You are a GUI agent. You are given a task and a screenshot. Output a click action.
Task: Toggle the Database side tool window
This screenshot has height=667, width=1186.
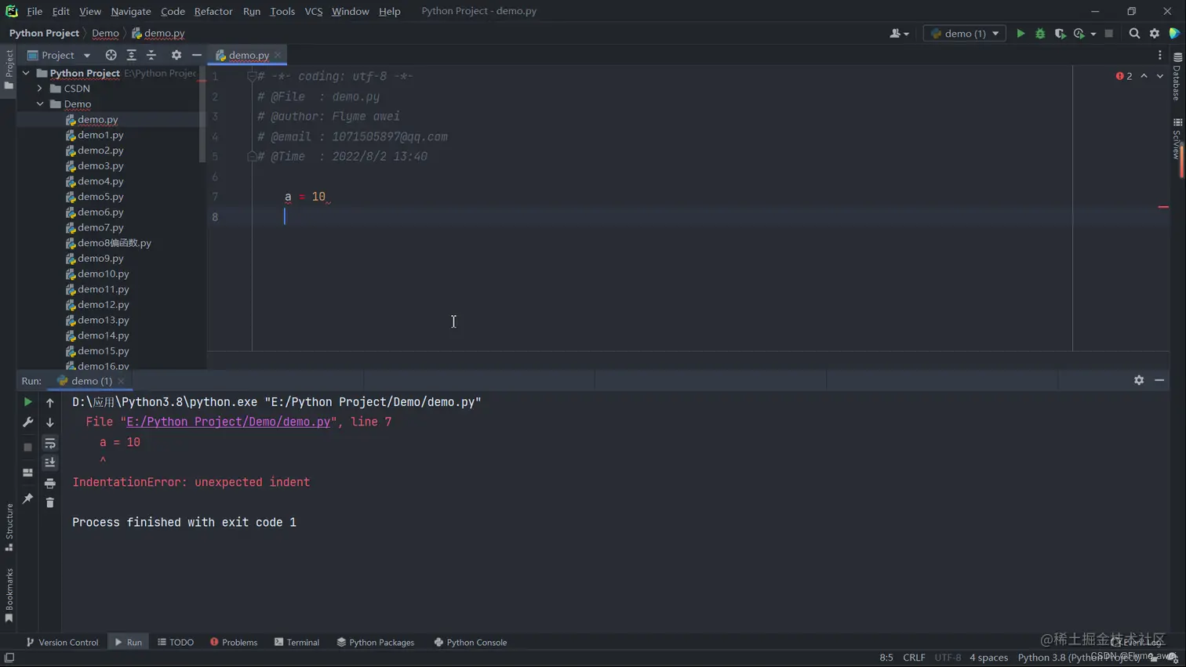(1177, 76)
